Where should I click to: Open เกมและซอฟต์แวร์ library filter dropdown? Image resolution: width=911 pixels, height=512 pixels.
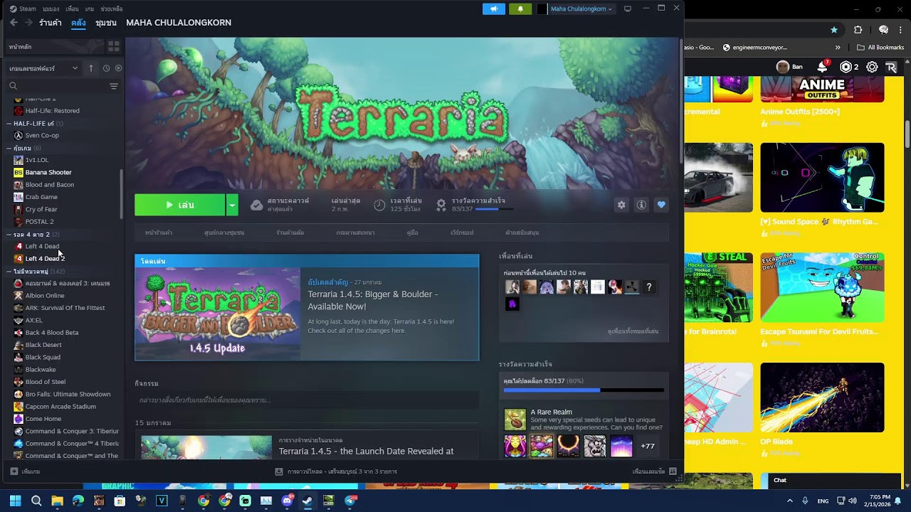point(44,68)
